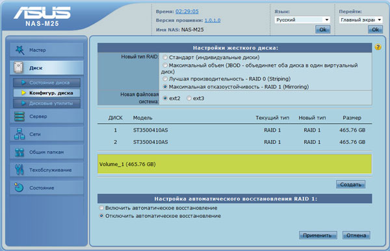Click the Техобслуживание wrench tools icon

19,170
